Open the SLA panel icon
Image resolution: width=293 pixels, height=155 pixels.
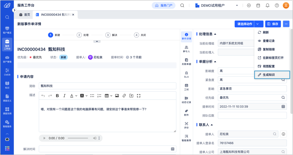pos(186,74)
